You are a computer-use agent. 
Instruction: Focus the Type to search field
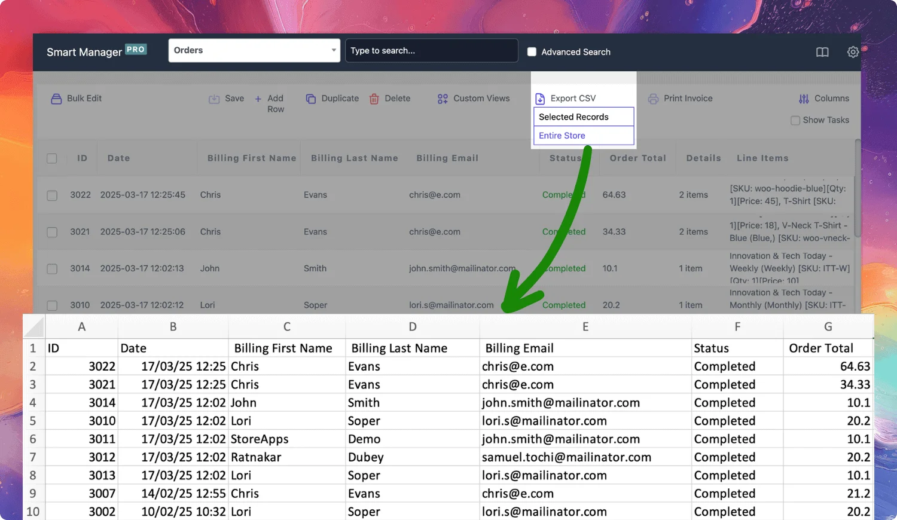(432, 50)
